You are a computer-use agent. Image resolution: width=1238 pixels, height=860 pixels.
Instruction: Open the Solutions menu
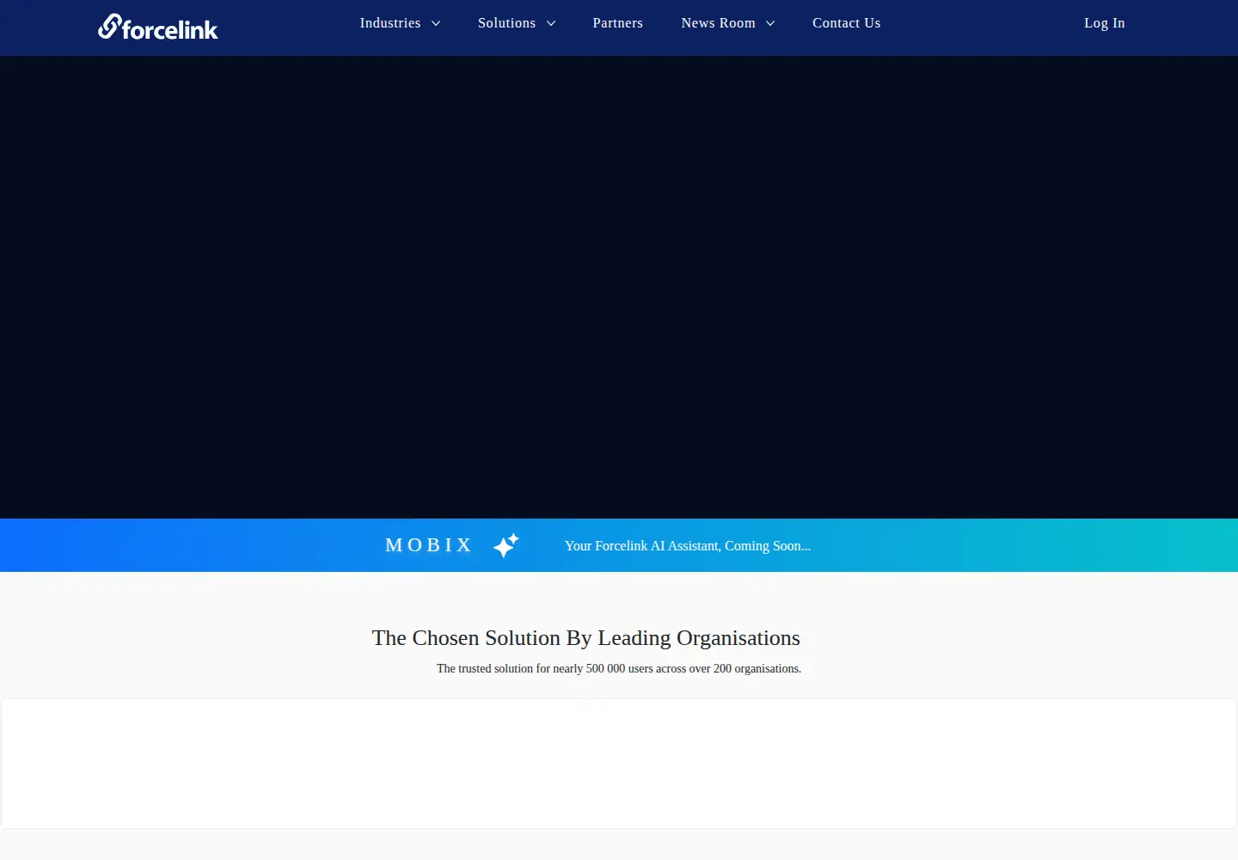[x=506, y=23]
